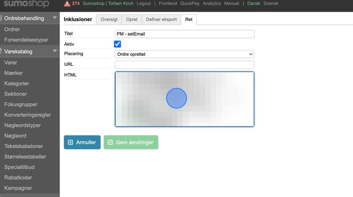
Task: Open the Manual link
Action: (232, 3)
